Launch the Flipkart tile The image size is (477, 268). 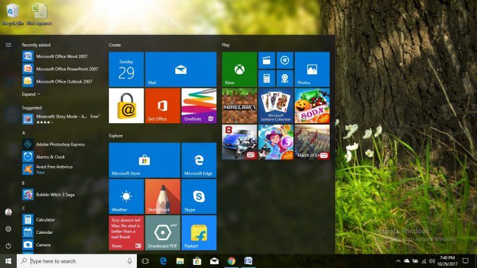tap(199, 233)
